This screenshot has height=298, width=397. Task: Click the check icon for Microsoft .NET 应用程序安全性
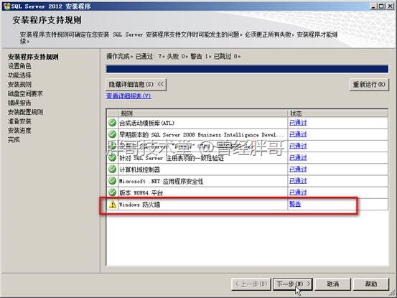pos(112,181)
